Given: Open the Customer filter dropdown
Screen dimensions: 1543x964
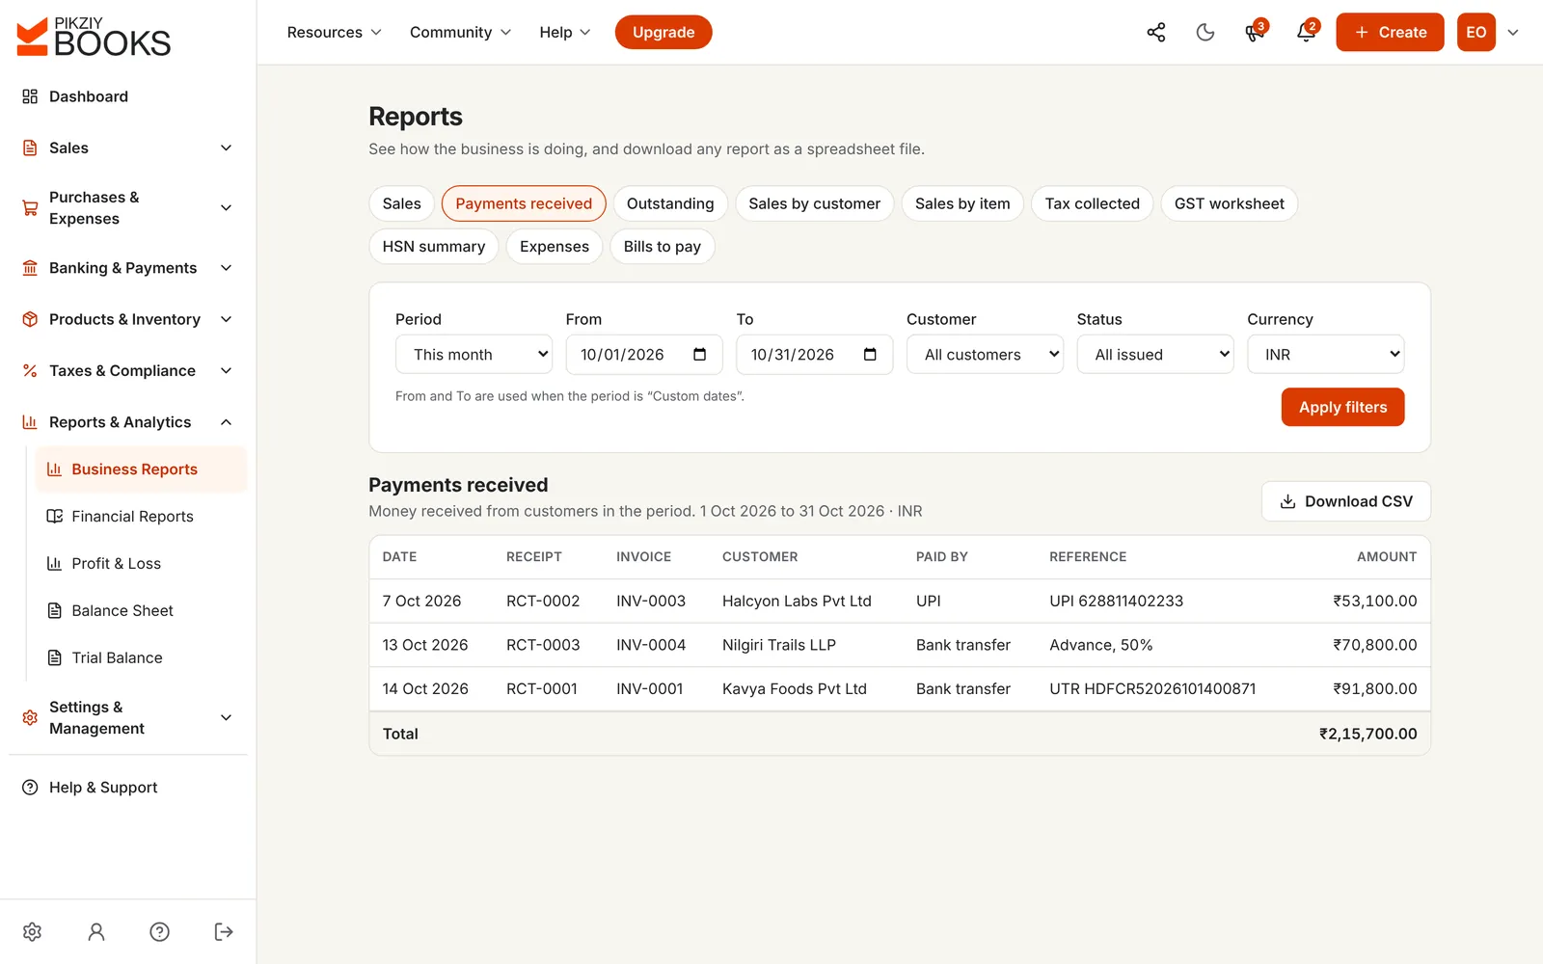Looking at the screenshot, I should [985, 355].
